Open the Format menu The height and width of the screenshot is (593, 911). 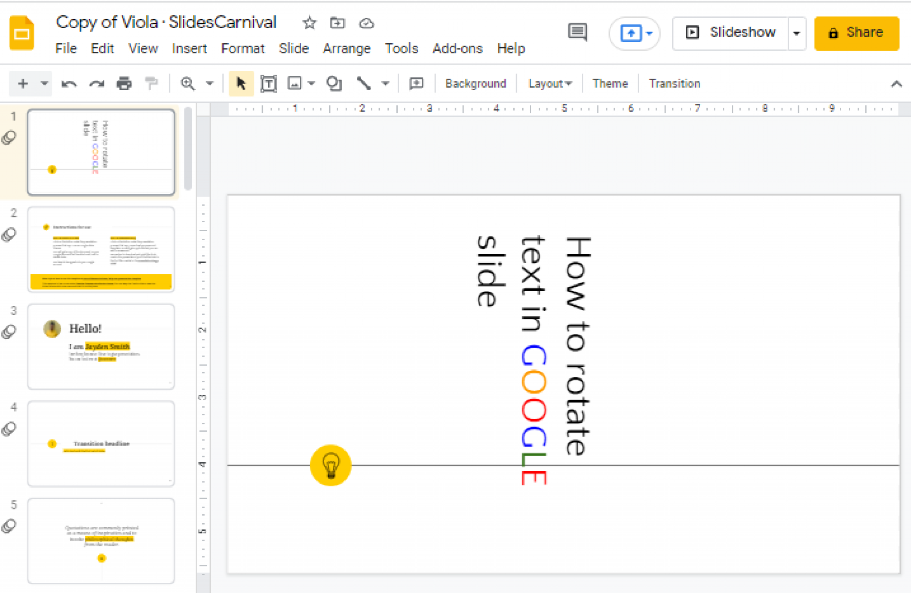click(243, 48)
